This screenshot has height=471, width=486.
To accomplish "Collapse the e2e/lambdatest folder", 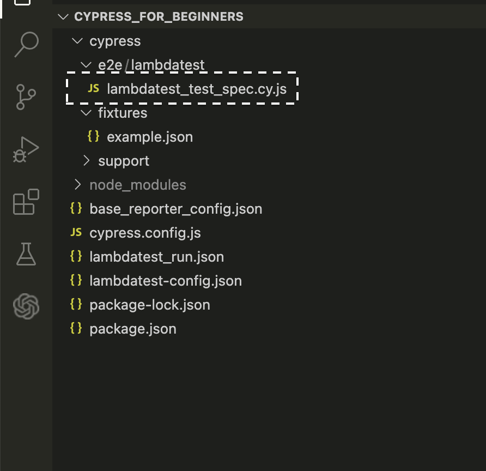I will (x=87, y=65).
